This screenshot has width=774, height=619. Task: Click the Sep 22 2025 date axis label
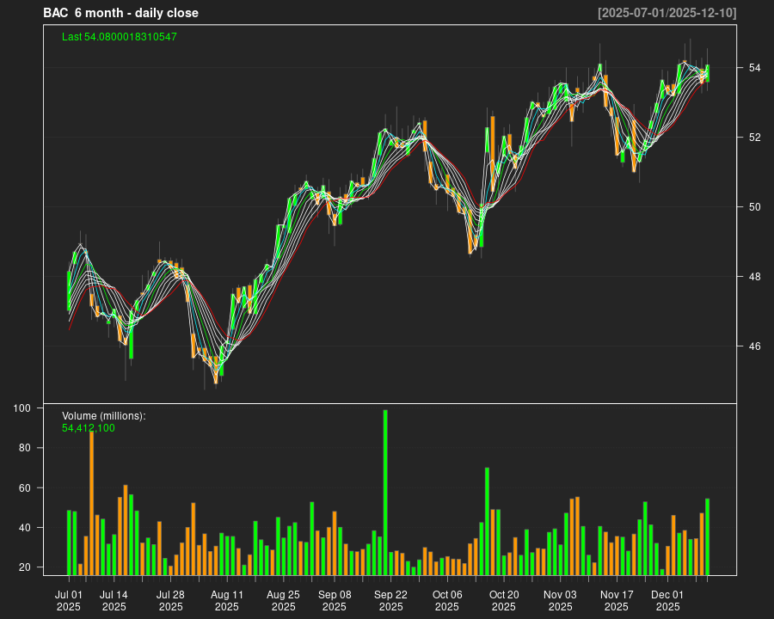[x=390, y=600]
